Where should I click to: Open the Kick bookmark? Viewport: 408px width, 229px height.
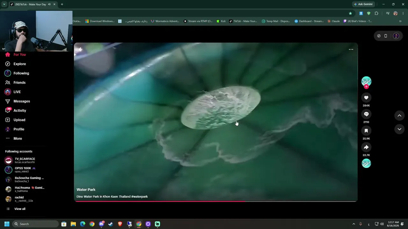click(x=221, y=21)
